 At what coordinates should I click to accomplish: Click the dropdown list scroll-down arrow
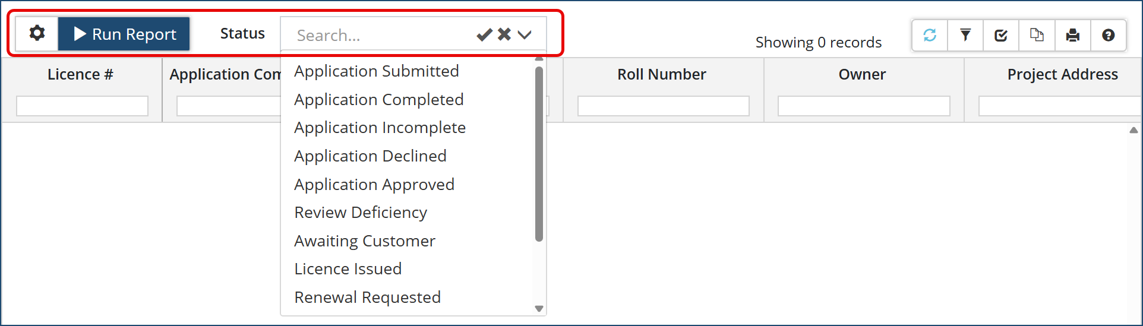click(x=539, y=309)
